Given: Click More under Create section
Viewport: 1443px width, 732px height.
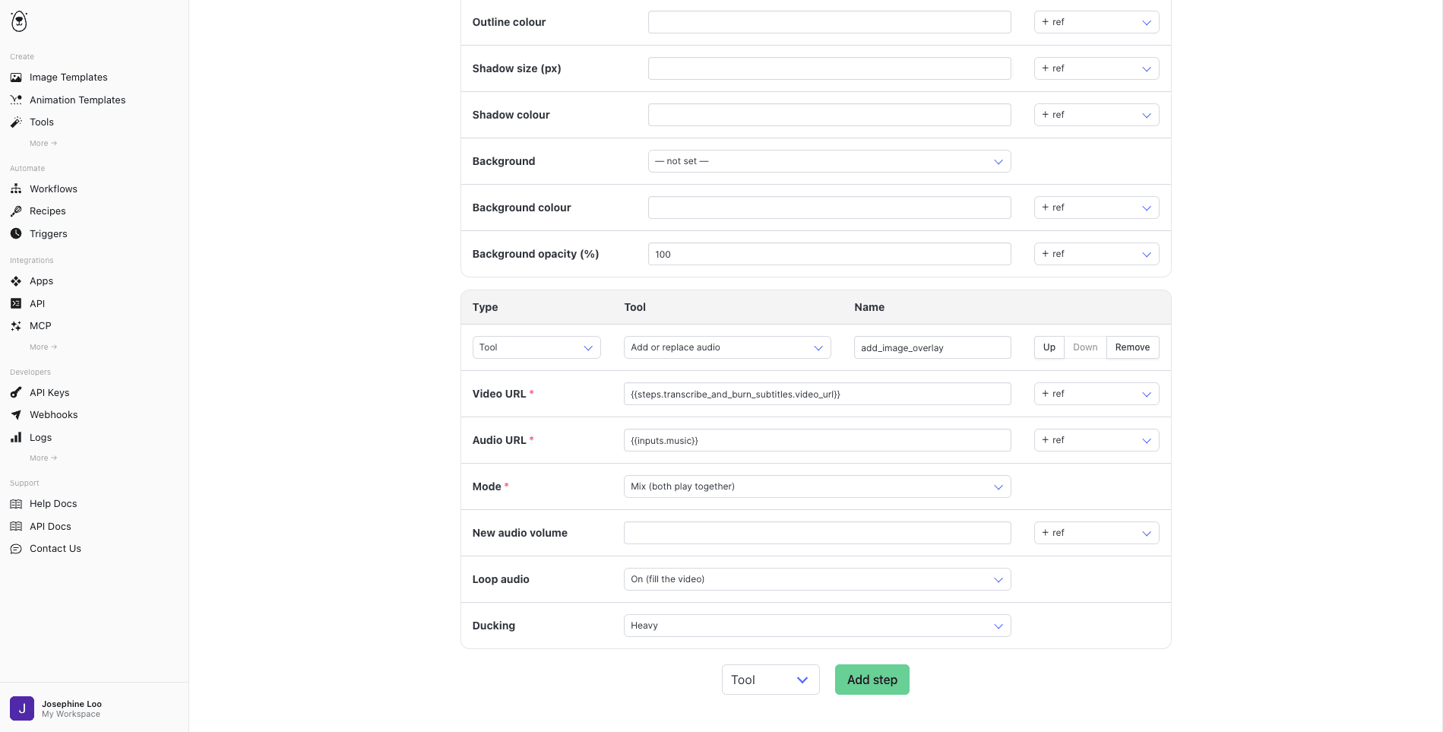Looking at the screenshot, I should (x=43, y=144).
